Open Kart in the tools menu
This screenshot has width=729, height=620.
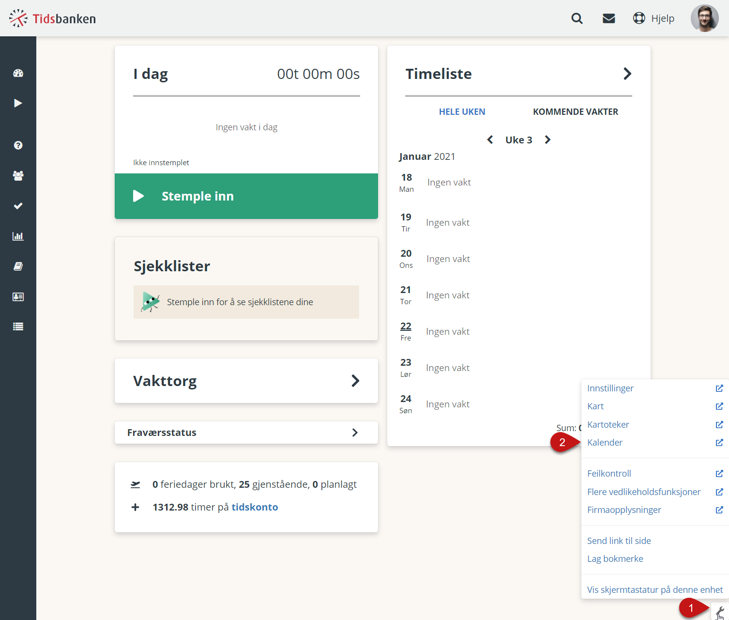[x=595, y=406]
